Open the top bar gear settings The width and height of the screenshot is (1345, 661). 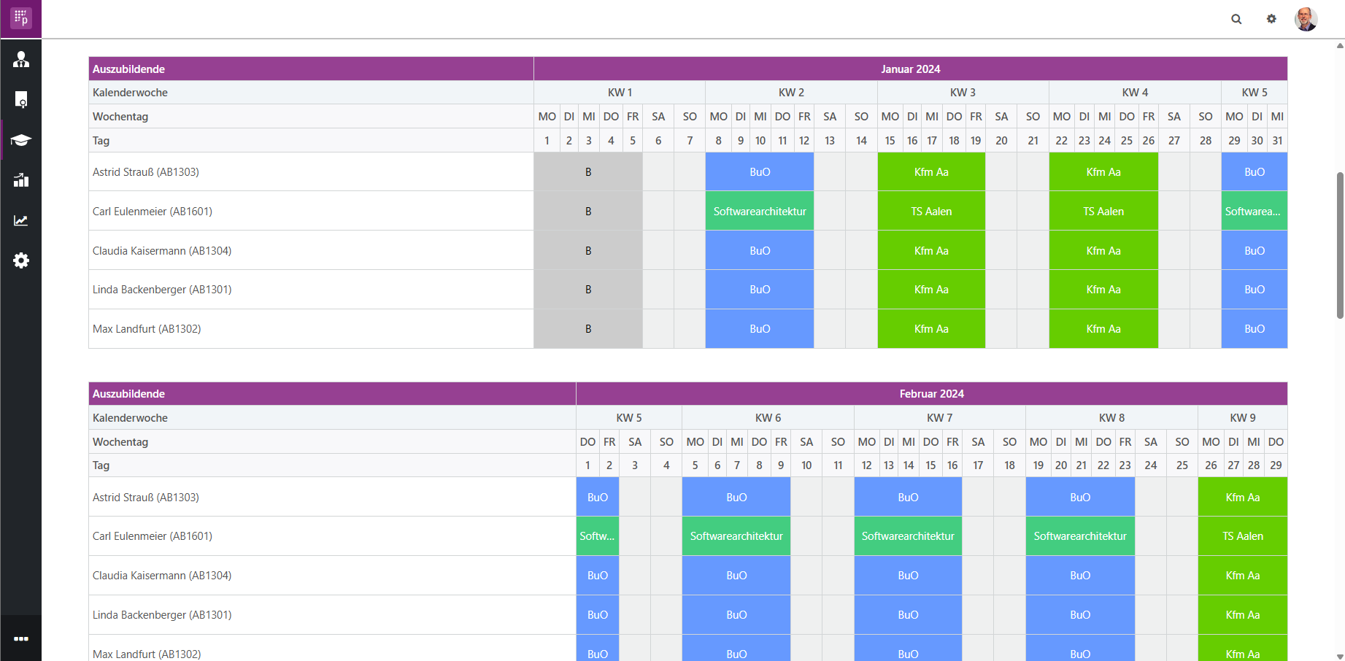tap(1271, 19)
